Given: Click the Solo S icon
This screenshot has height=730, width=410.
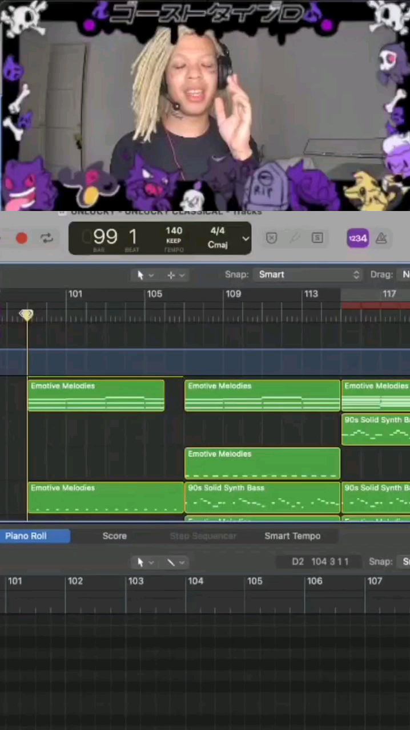Looking at the screenshot, I should [x=317, y=238].
